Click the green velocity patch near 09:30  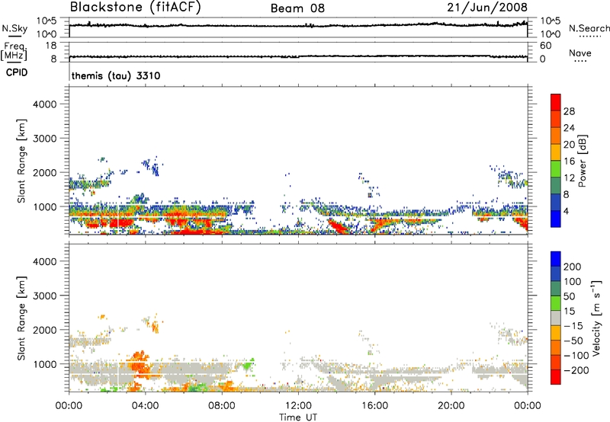(248, 365)
